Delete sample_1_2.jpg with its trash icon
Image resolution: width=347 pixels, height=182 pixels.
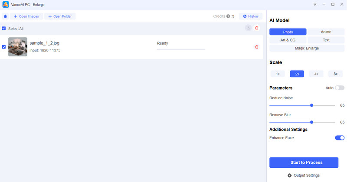[x=257, y=47]
